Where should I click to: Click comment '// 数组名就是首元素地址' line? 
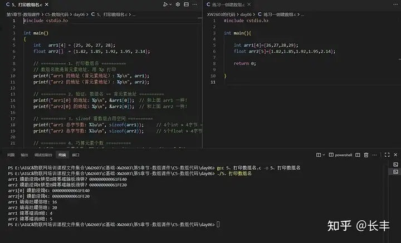[75, 70]
